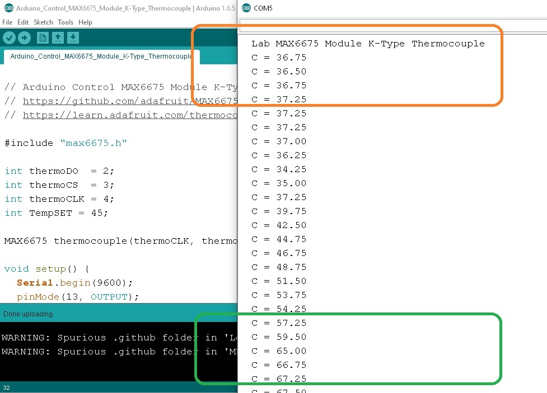Open the Sketch menu

point(43,22)
